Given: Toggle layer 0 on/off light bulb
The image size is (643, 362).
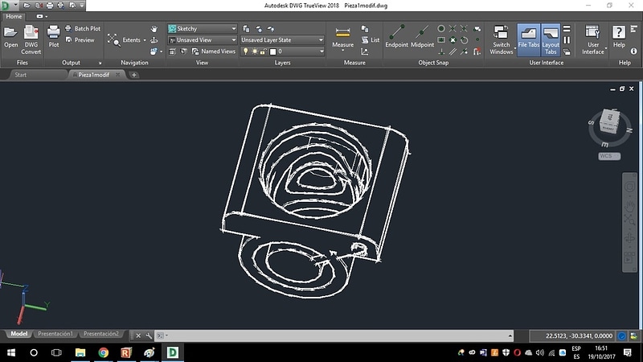Looking at the screenshot, I should click(x=246, y=51).
